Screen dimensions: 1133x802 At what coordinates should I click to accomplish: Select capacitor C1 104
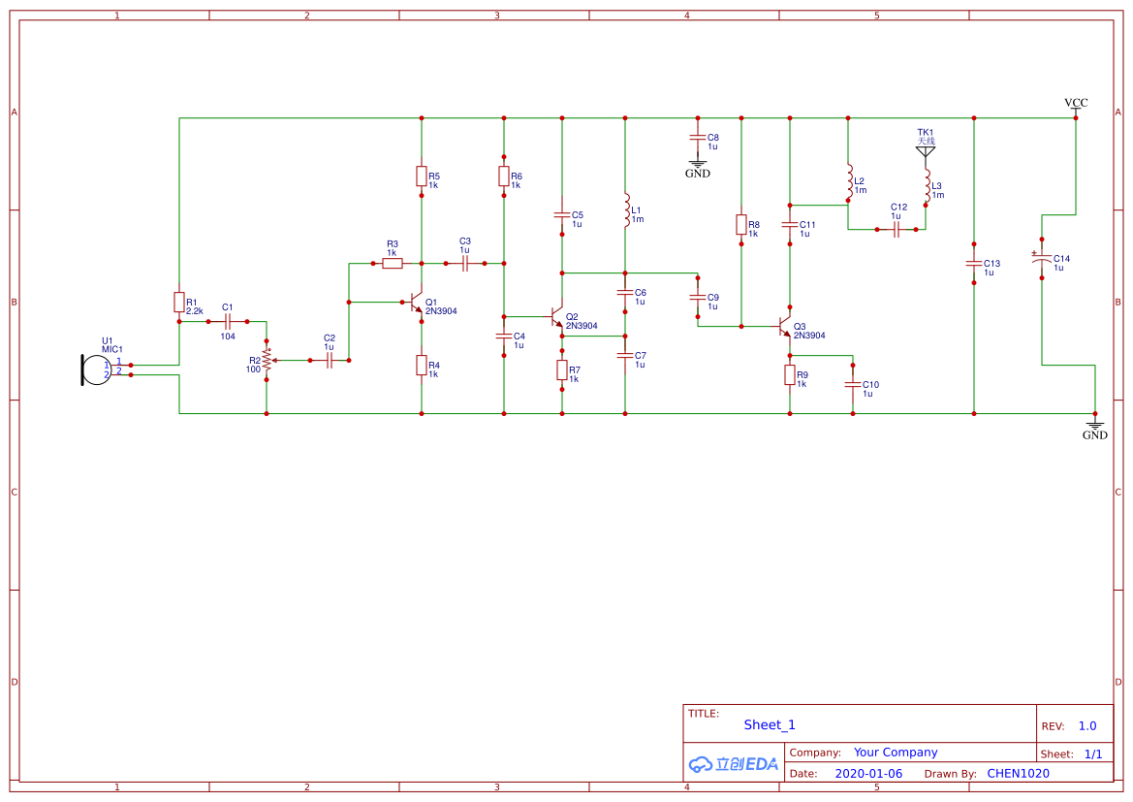pos(228,321)
